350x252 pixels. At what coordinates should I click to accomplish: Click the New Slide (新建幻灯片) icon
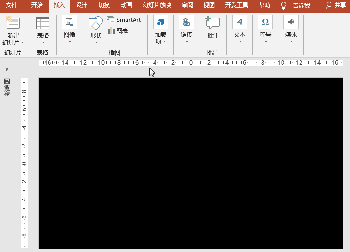13,22
